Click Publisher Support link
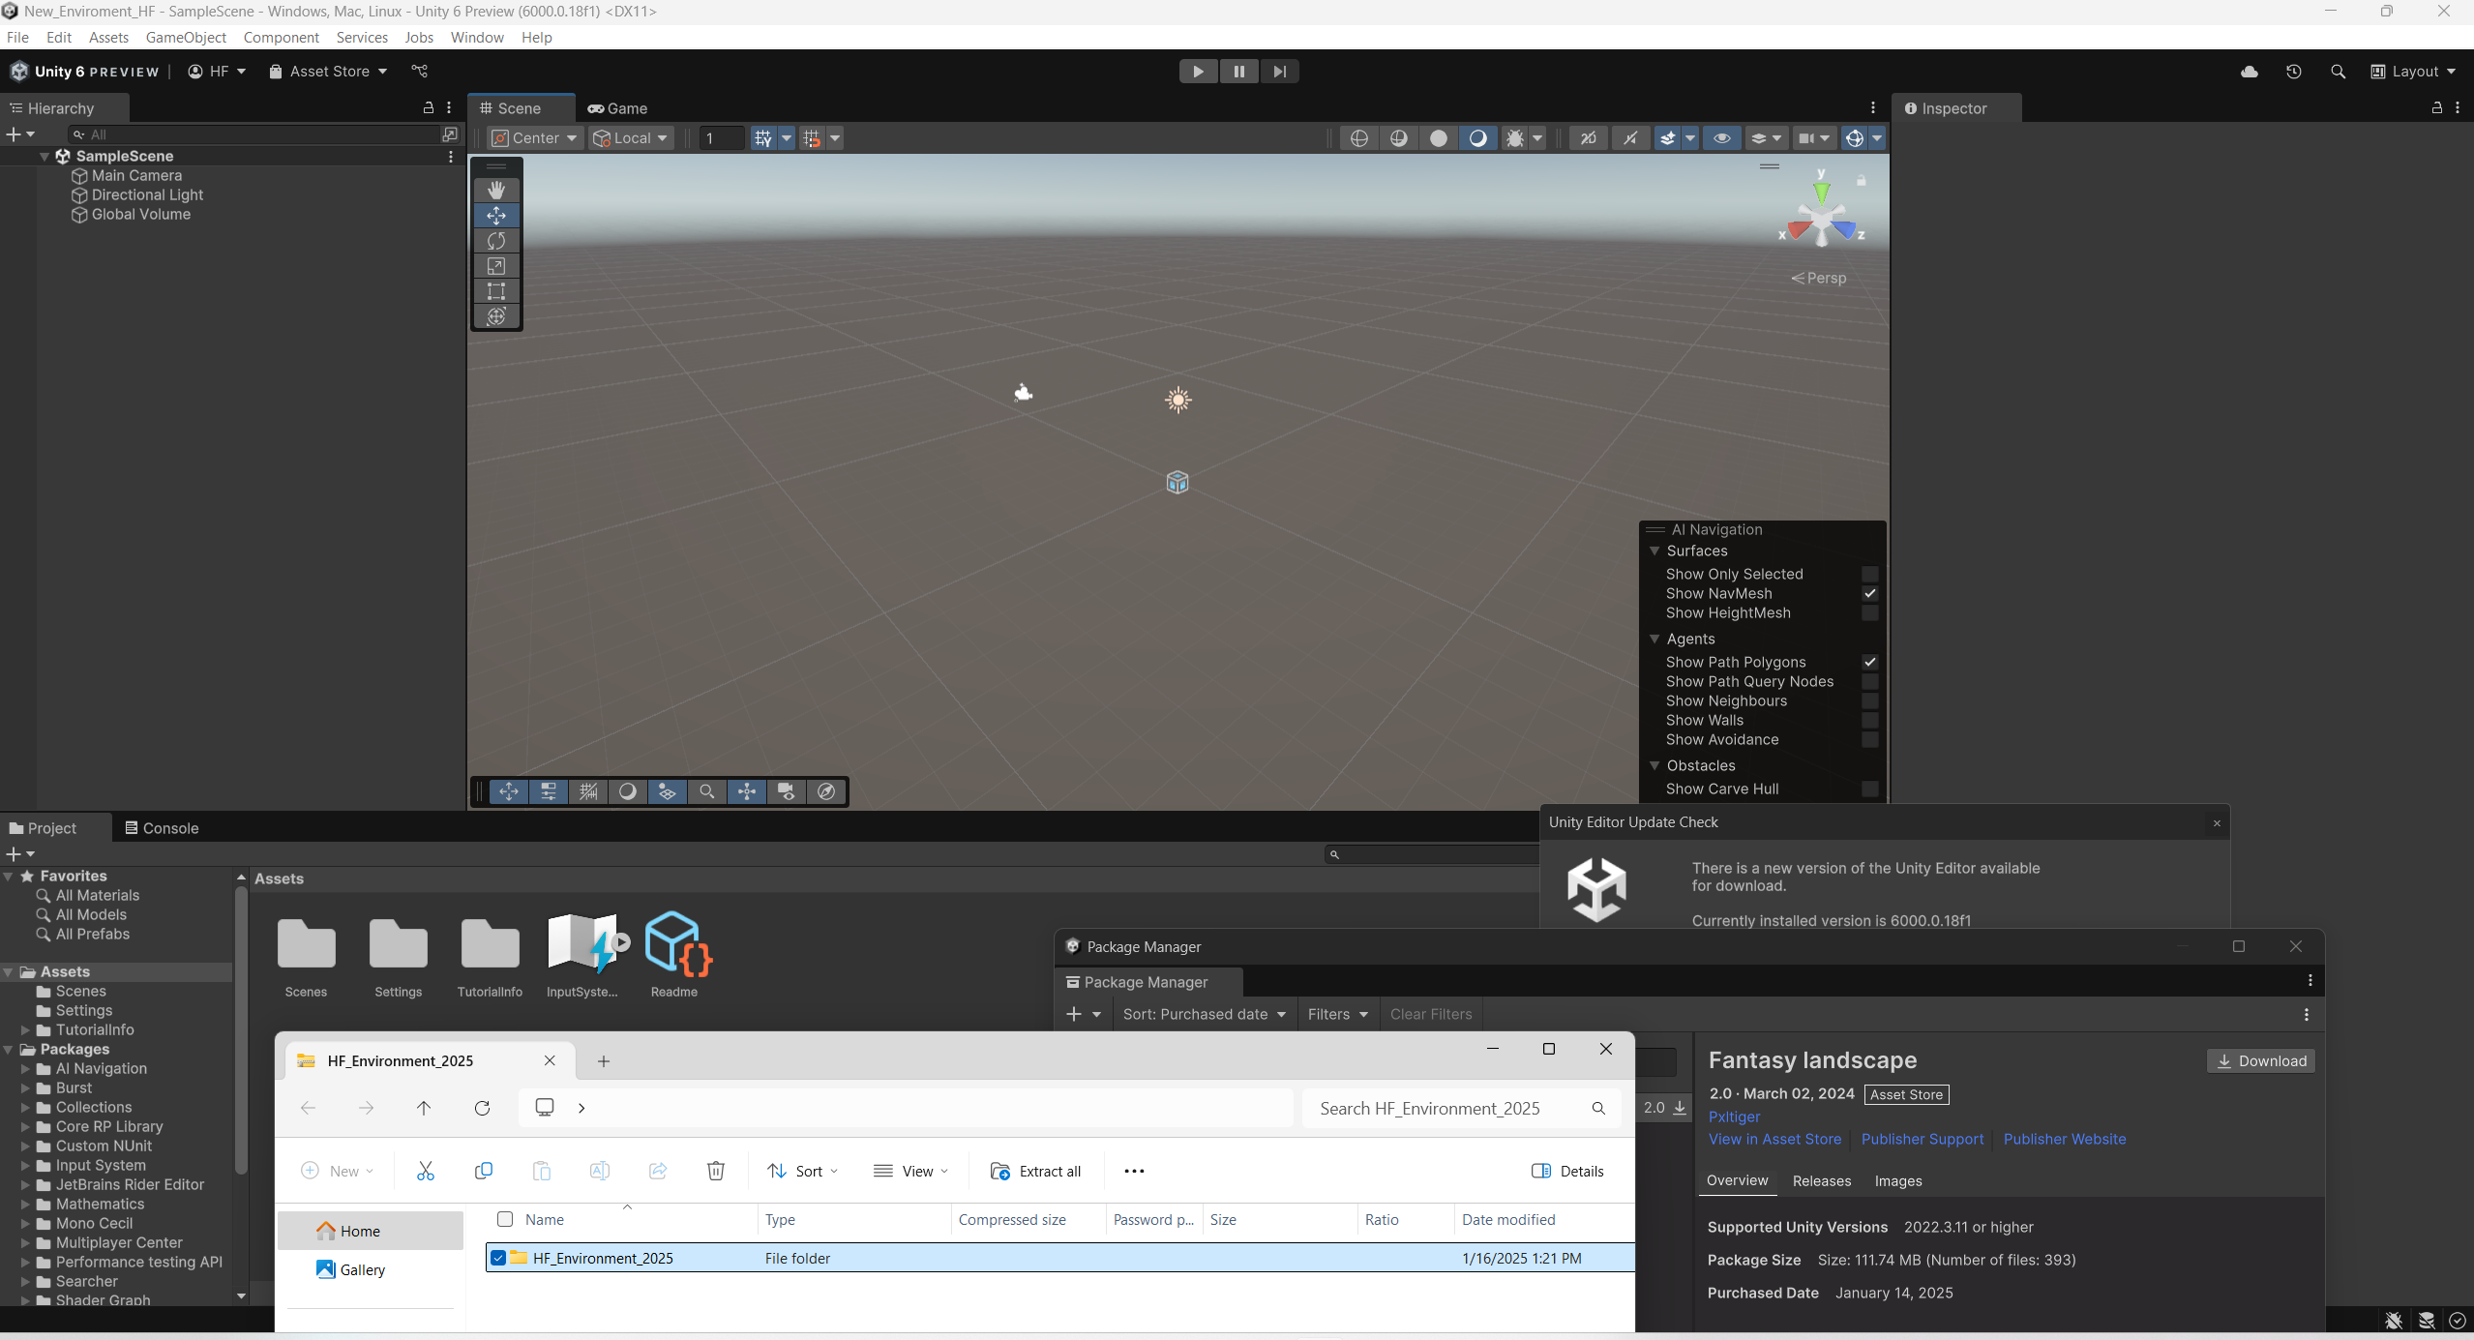 tap(1922, 1139)
